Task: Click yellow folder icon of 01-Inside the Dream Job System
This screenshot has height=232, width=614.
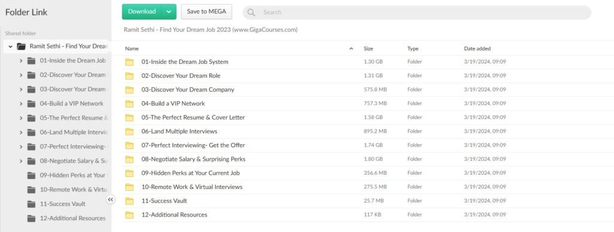Action: tap(130, 62)
